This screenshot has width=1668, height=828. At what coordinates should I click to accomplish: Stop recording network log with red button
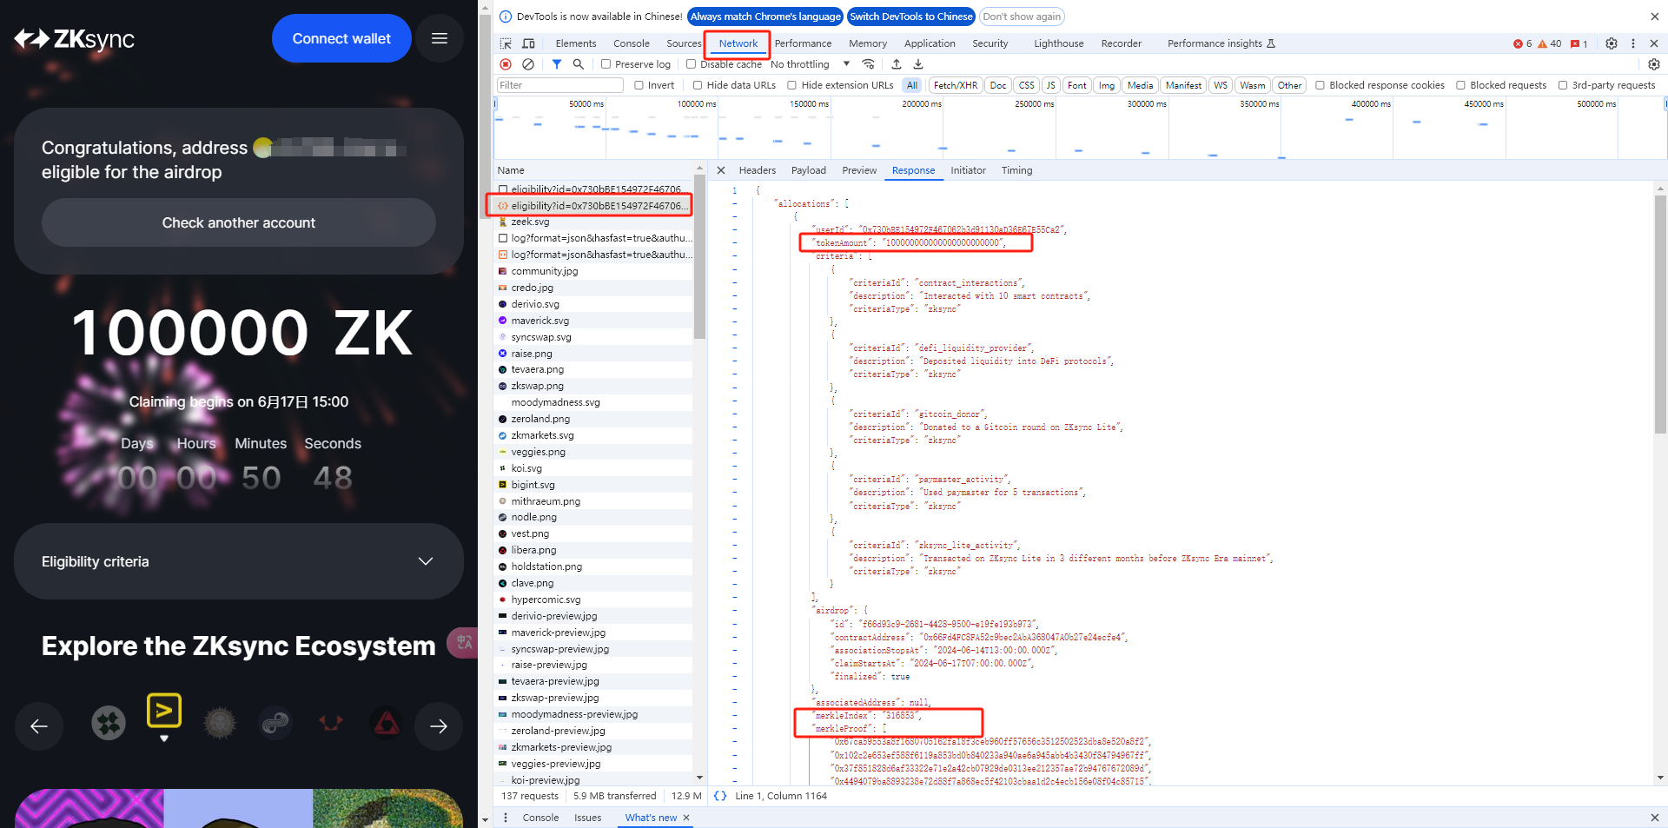pos(506,64)
